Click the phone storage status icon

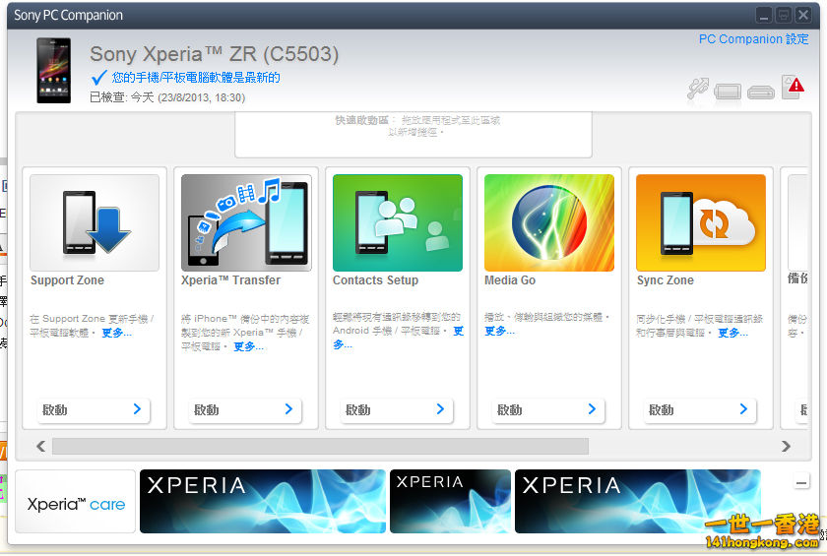pyautogui.click(x=760, y=93)
